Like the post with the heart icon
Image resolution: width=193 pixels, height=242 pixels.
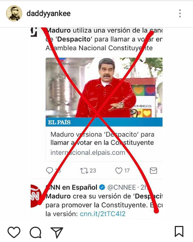[x=14, y=232]
